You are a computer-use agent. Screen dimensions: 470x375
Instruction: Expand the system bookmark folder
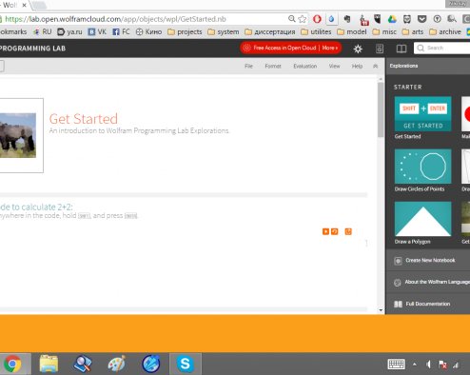pyautogui.click(x=224, y=31)
